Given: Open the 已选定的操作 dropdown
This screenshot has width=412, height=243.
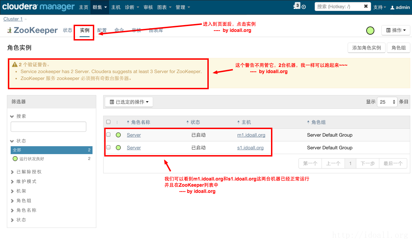Looking at the screenshot, I should click(129, 102).
